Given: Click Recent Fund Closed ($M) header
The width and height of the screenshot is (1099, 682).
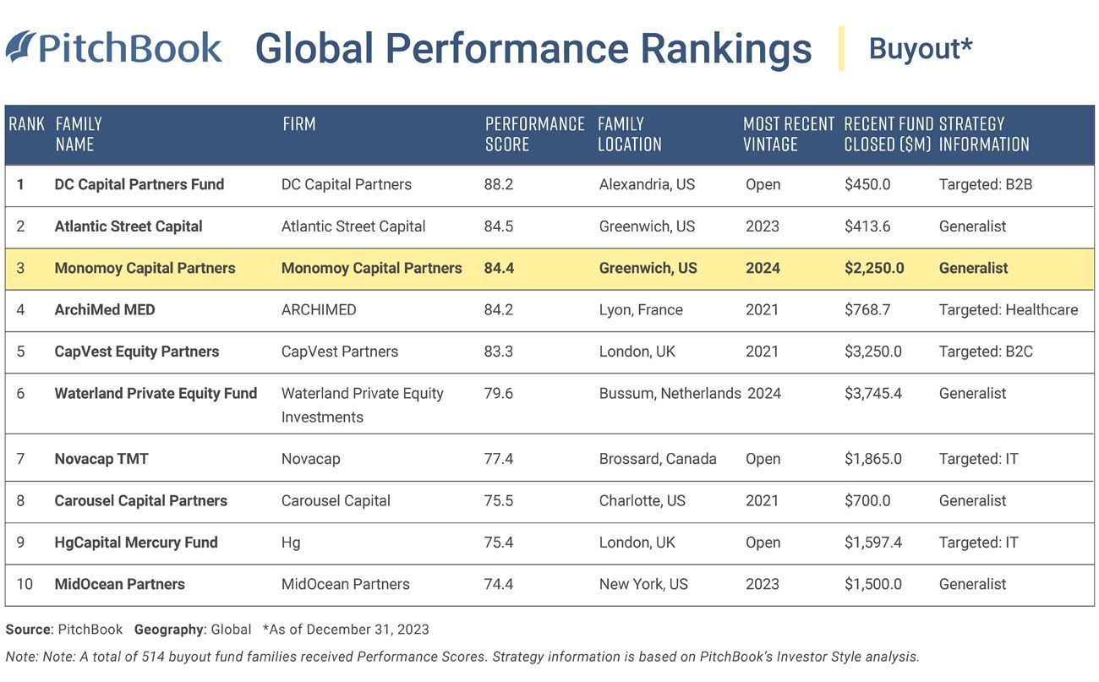Looking at the screenshot, I should point(888,134).
